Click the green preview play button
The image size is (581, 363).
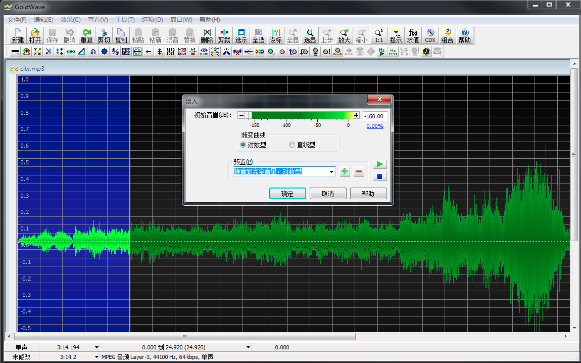tap(380, 164)
